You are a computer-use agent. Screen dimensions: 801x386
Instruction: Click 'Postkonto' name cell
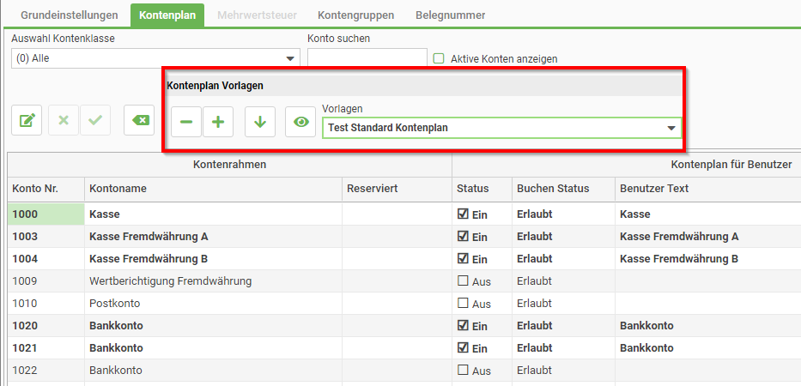tap(214, 304)
